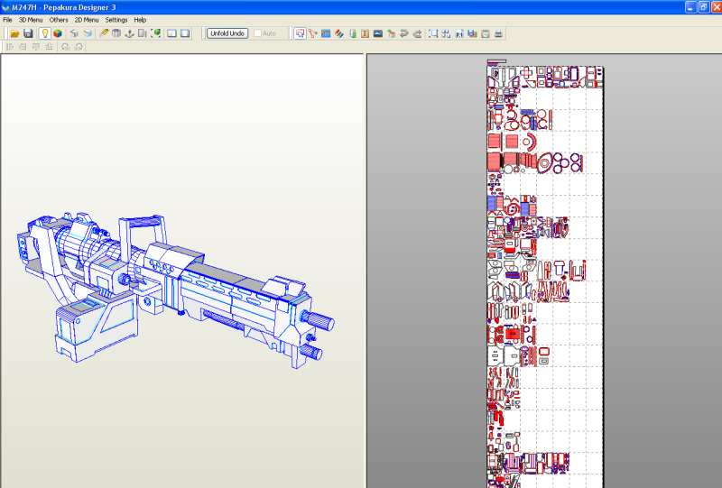Open the Help menu
Image resolution: width=722 pixels, height=488 pixels.
click(x=140, y=20)
